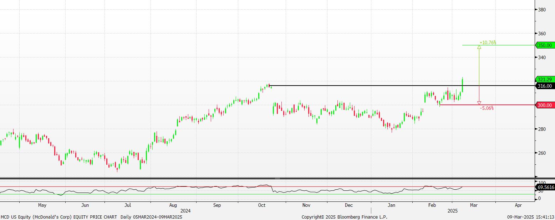Click the Mar label on time axis
The image size is (555, 220).
click(x=474, y=205)
